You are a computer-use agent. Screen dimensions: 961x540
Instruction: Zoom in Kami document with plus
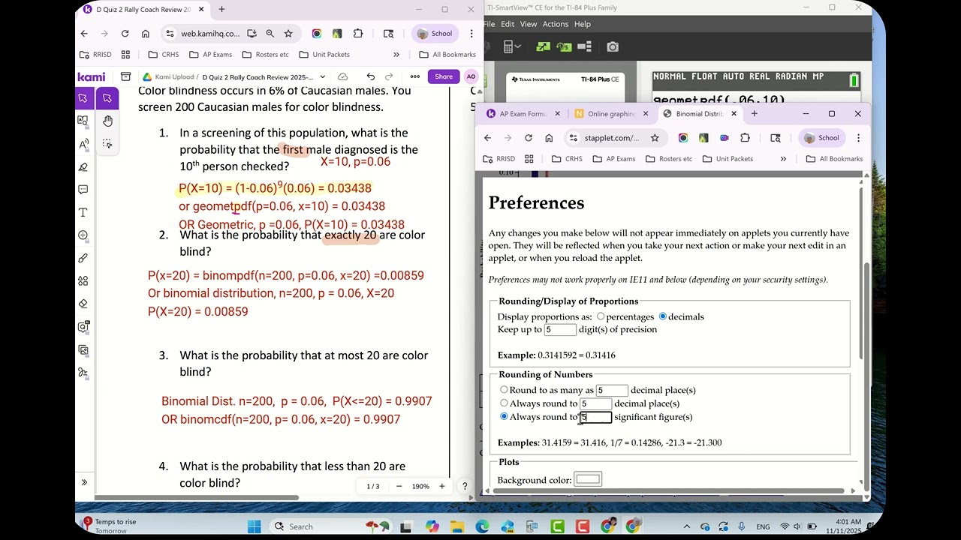coord(441,486)
